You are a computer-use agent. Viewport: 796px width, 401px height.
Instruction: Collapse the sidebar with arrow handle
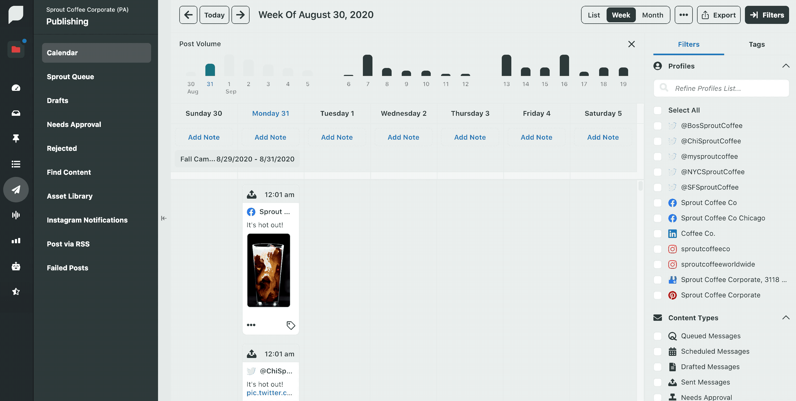point(164,218)
